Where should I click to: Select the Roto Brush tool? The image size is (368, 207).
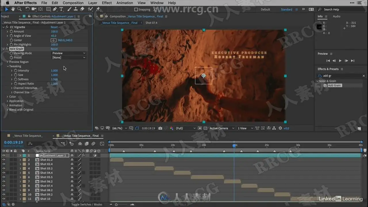point(90,9)
